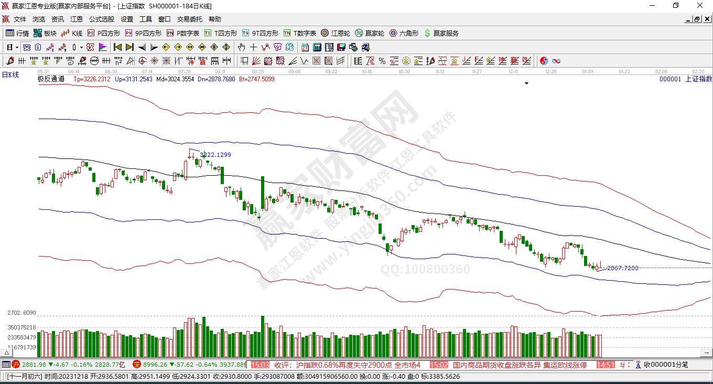Select the crosshair cursor tool
This screenshot has height=384, width=713.
(x=253, y=47)
